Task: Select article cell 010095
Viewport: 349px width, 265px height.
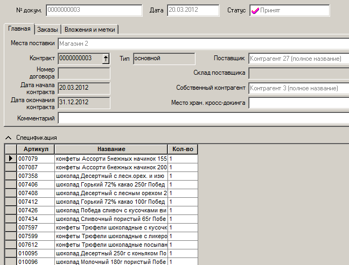Action: pos(36,253)
